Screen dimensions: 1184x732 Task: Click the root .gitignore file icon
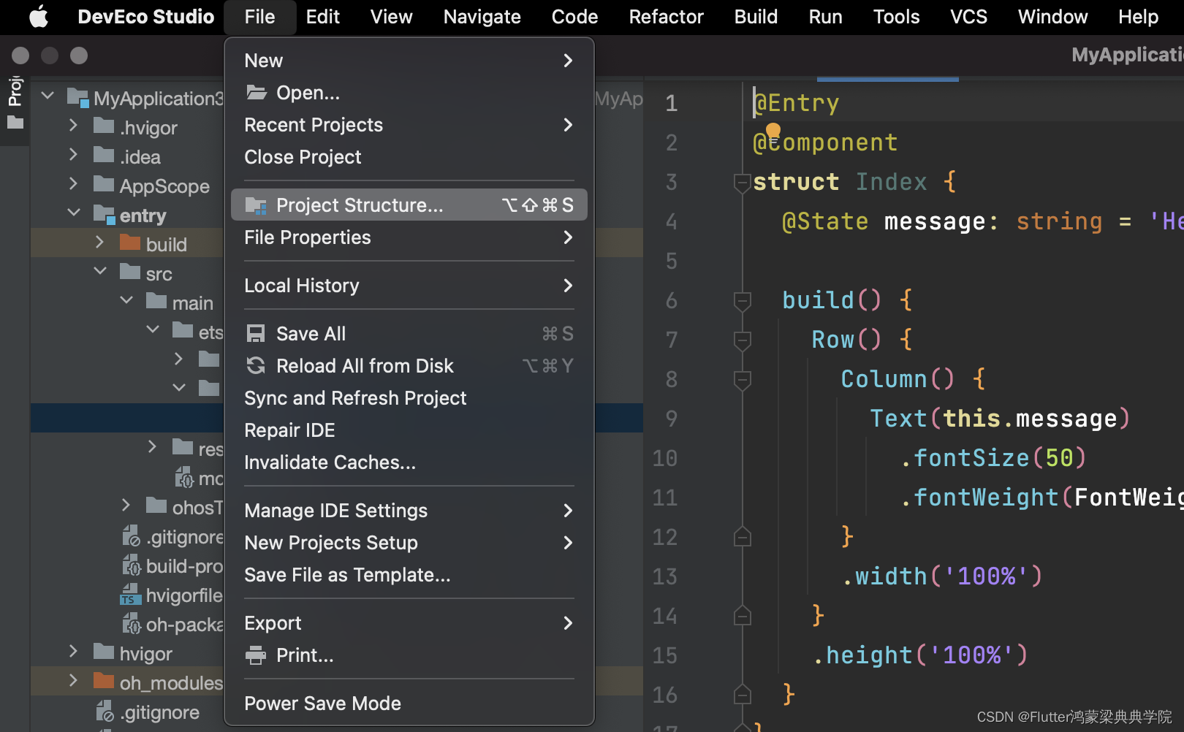pos(105,712)
